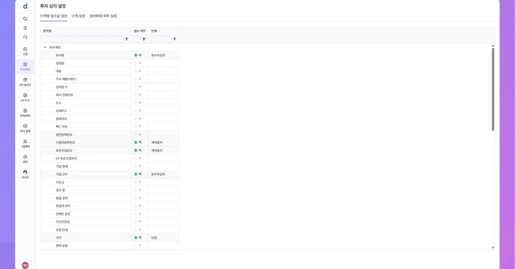Click the scrollbar up arrow

pos(493,45)
